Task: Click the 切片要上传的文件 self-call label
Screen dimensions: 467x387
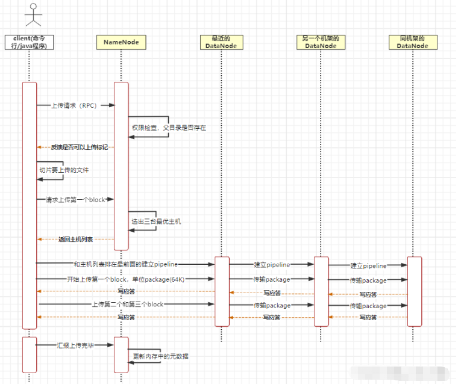Action: tap(64, 170)
